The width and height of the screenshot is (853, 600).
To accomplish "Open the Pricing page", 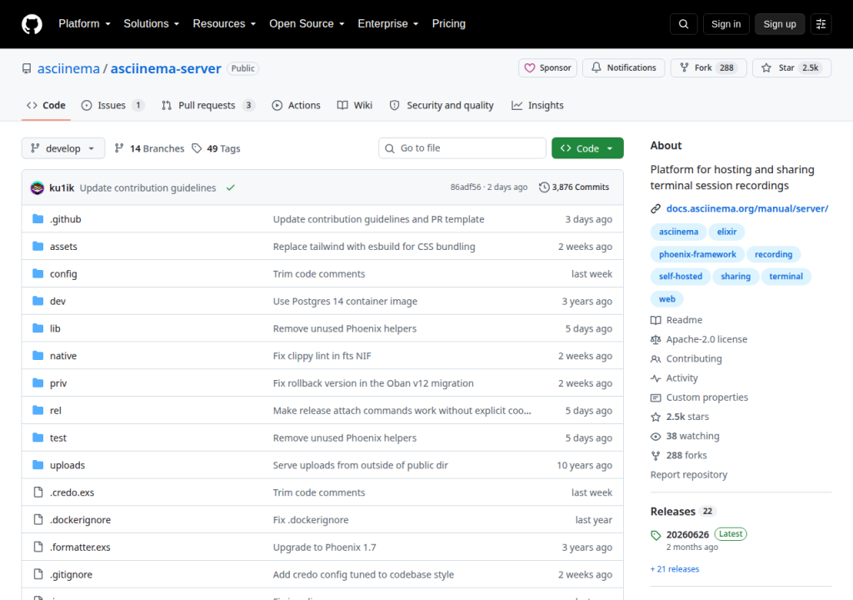I will point(449,24).
